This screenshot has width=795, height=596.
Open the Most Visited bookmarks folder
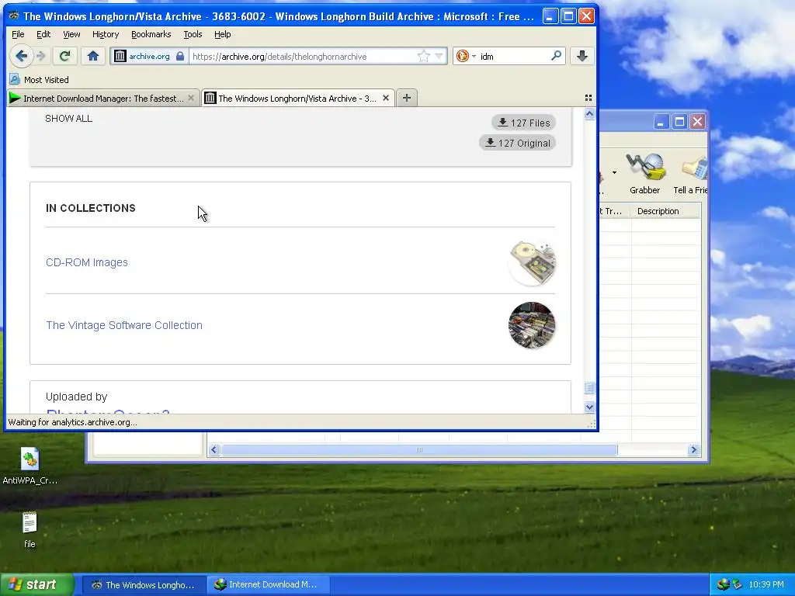coord(40,80)
